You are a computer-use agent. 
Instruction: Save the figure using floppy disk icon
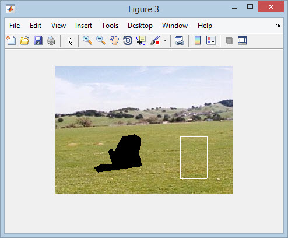[38, 40]
